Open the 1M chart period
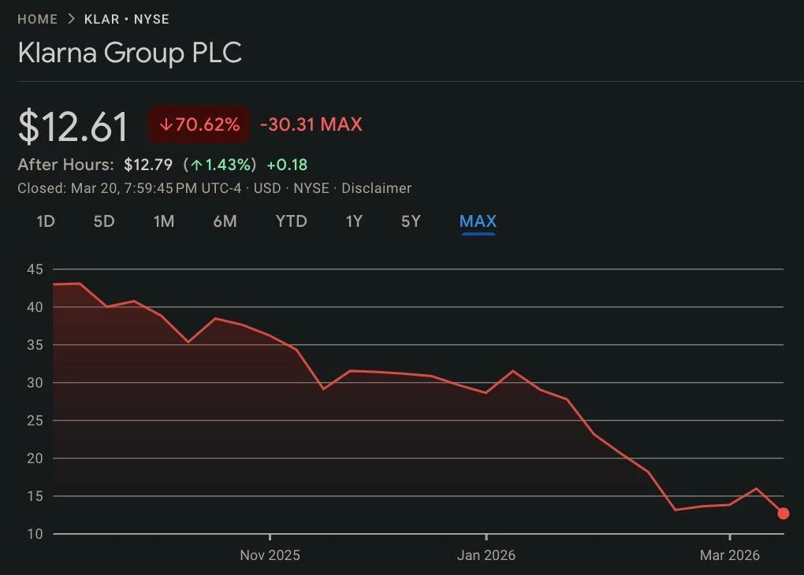Screen dimensions: 804x575 (164, 222)
